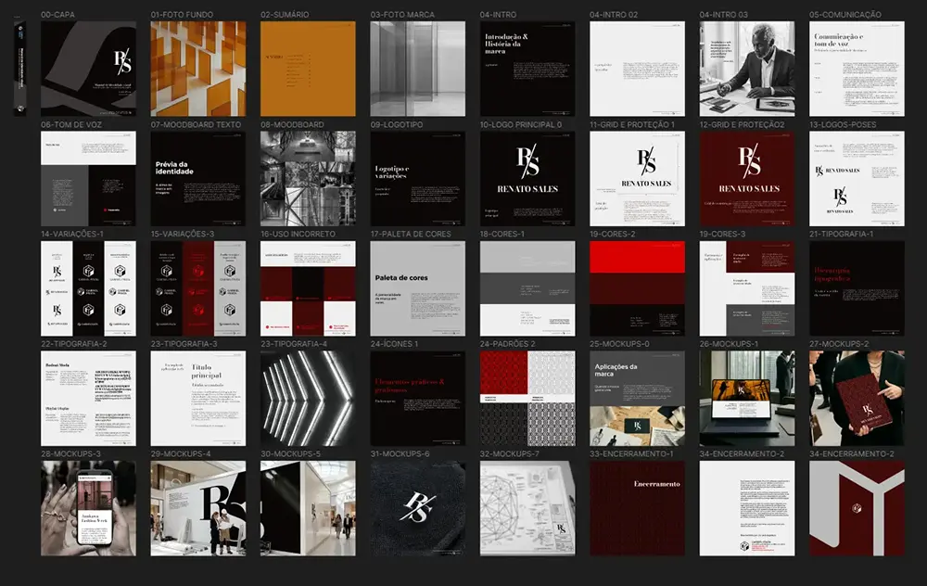Select the 08-MOODBOARD photo collage thumbnail
Screen dimensions: 927x586
pyautogui.click(x=308, y=178)
